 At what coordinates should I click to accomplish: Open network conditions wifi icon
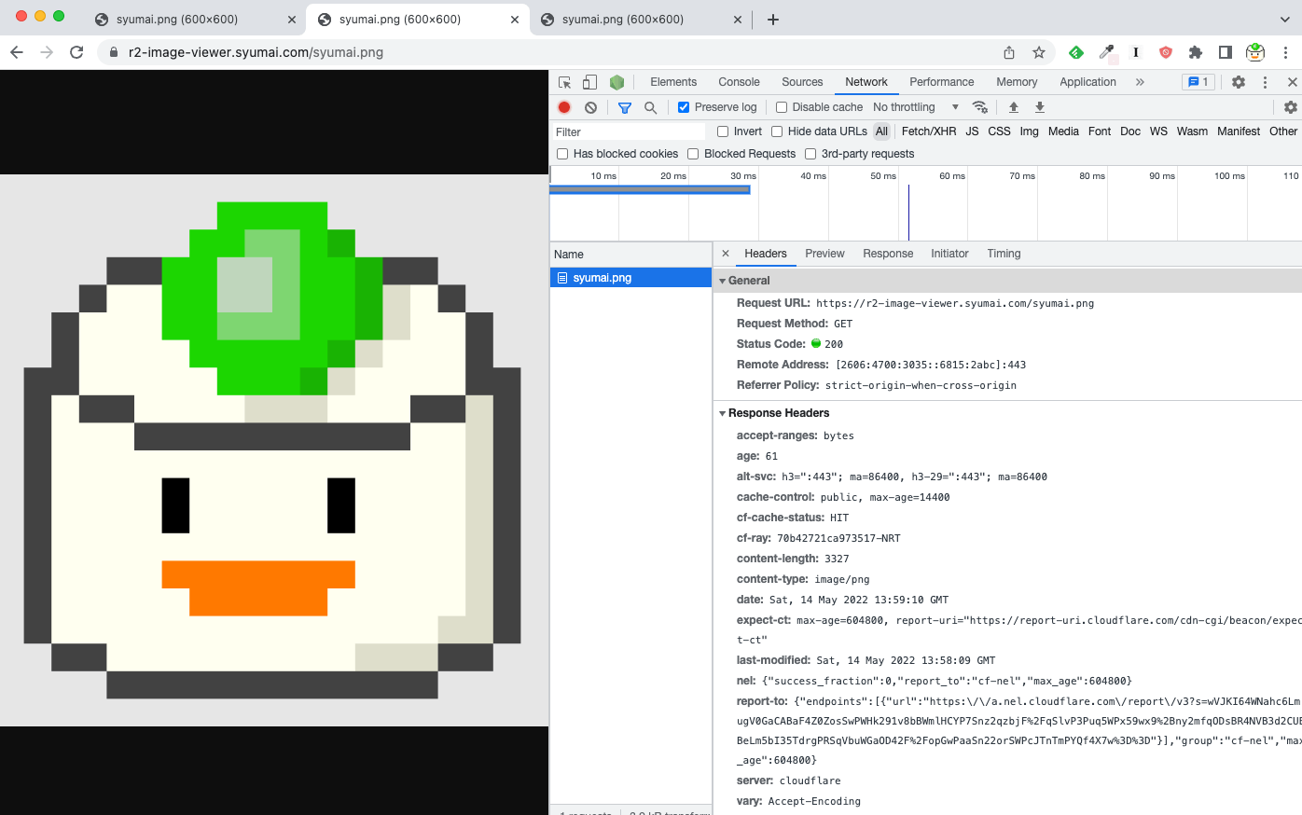coord(979,107)
